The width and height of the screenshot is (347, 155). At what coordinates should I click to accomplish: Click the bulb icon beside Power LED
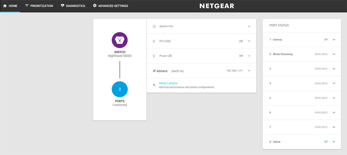coord(154,56)
